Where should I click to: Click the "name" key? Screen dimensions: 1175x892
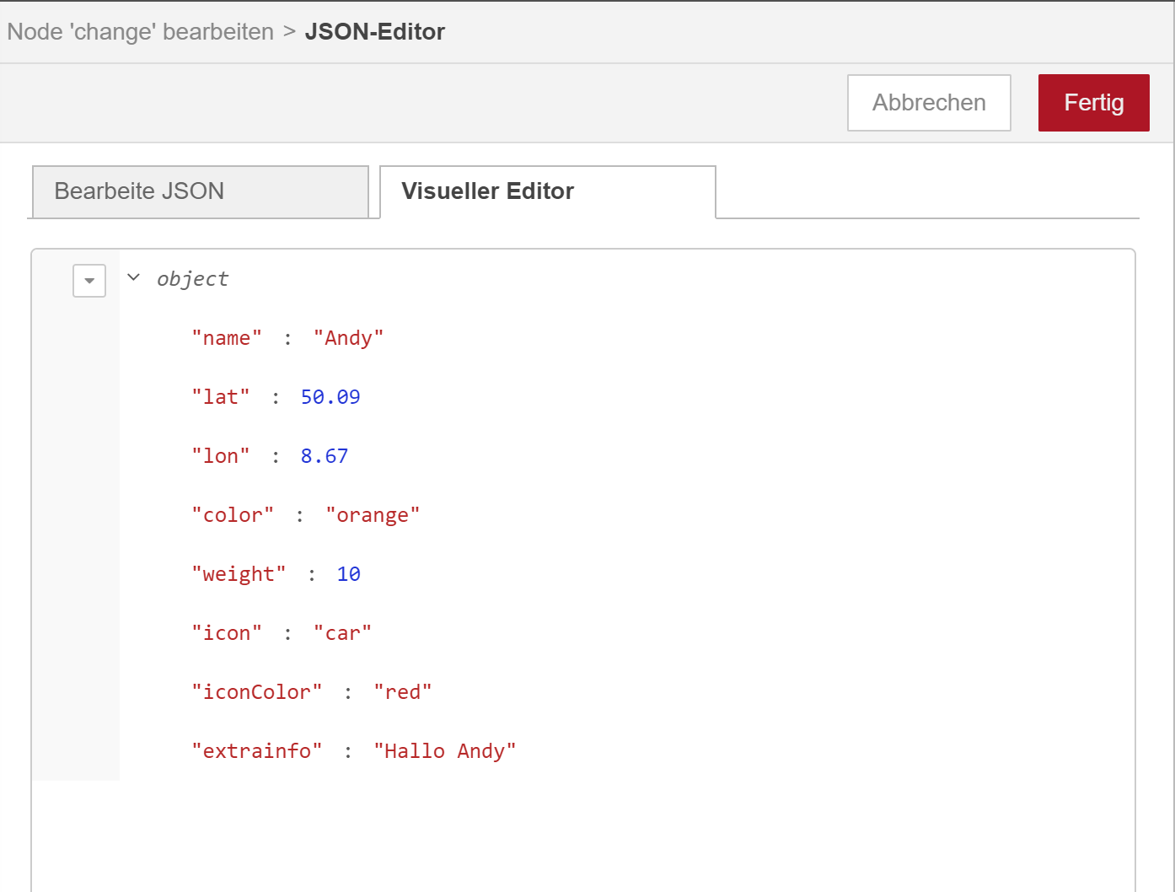coord(227,338)
